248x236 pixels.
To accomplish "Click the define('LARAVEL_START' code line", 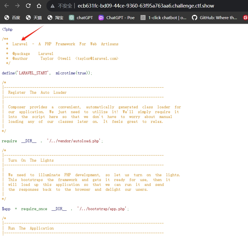I will coord(47,73).
